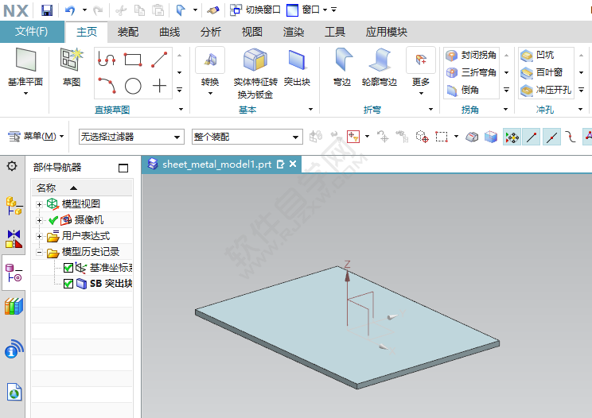Image resolution: width=592 pixels, height=418 pixels.
Task: Switch to the Assembly (装配) tab
Action: tap(128, 32)
